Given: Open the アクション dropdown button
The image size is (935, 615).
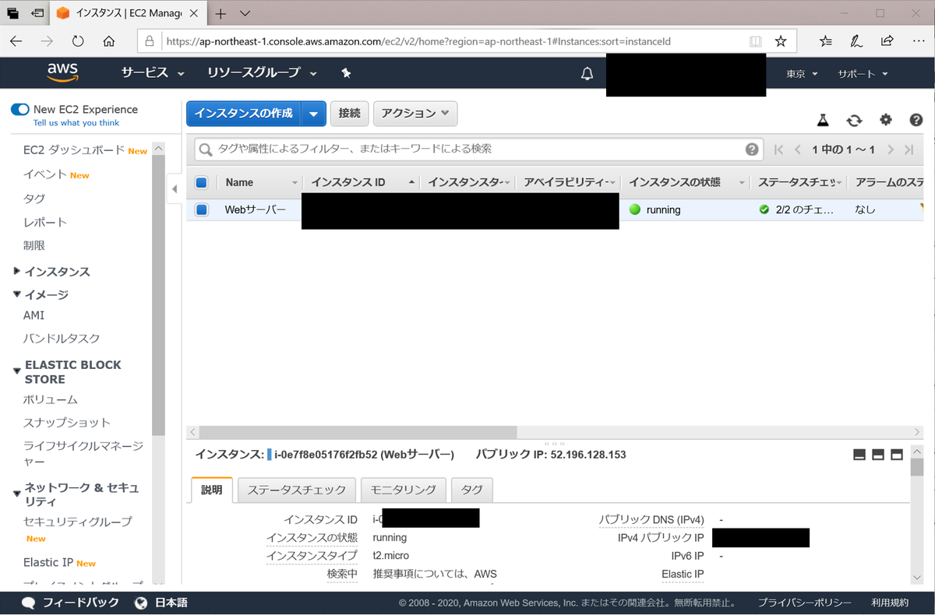Looking at the screenshot, I should 415,113.
